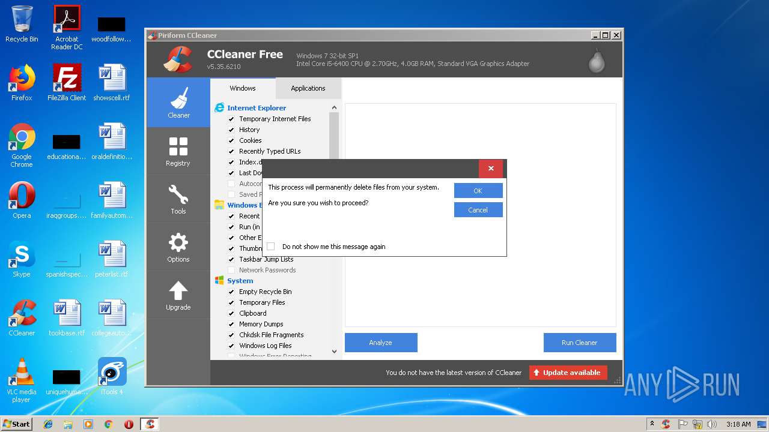Open peterlist.rtf desktop file

coord(112,259)
